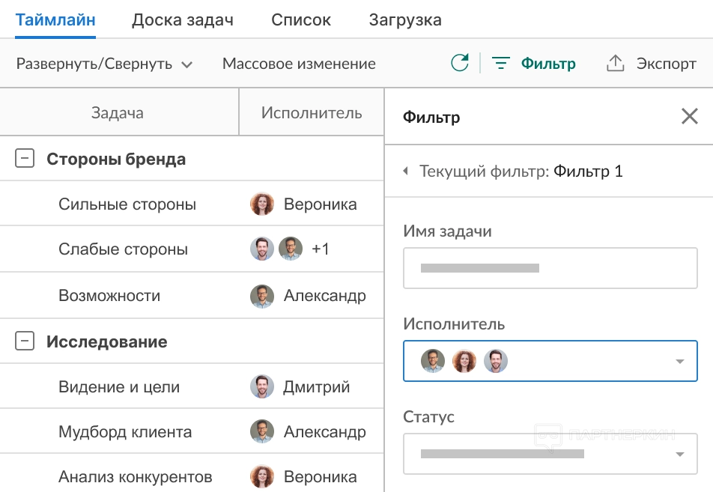Image resolution: width=713 pixels, height=492 pixels.
Task: Click the Имя задачи input field
Action: (550, 267)
